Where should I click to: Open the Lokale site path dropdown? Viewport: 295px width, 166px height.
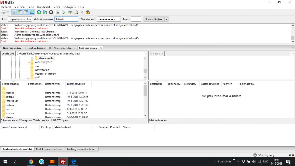(x=145, y=54)
